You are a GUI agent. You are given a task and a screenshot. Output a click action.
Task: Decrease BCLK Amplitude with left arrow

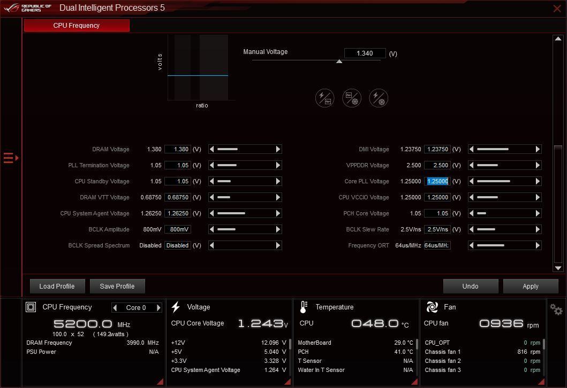[x=212, y=229]
